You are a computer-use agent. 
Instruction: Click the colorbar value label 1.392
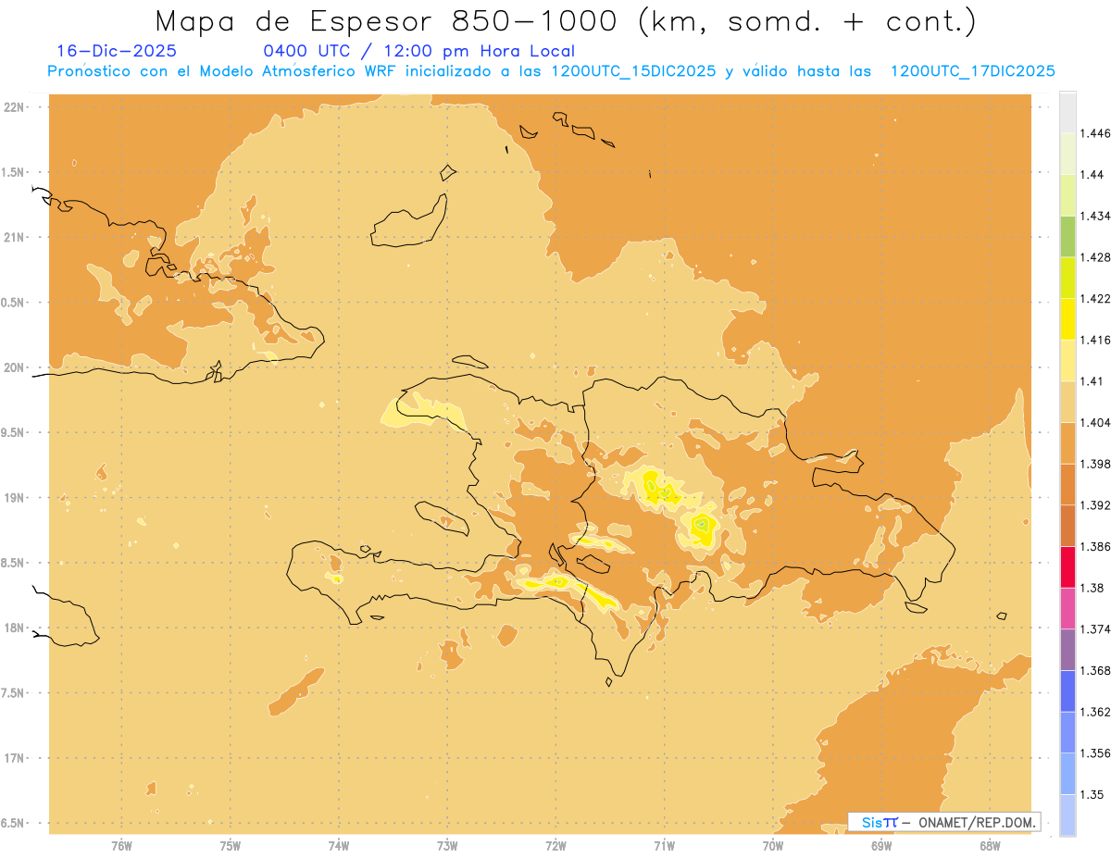(x=1096, y=505)
